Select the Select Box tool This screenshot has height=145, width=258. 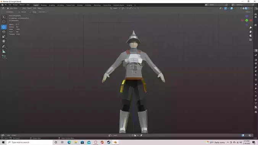(4, 17)
